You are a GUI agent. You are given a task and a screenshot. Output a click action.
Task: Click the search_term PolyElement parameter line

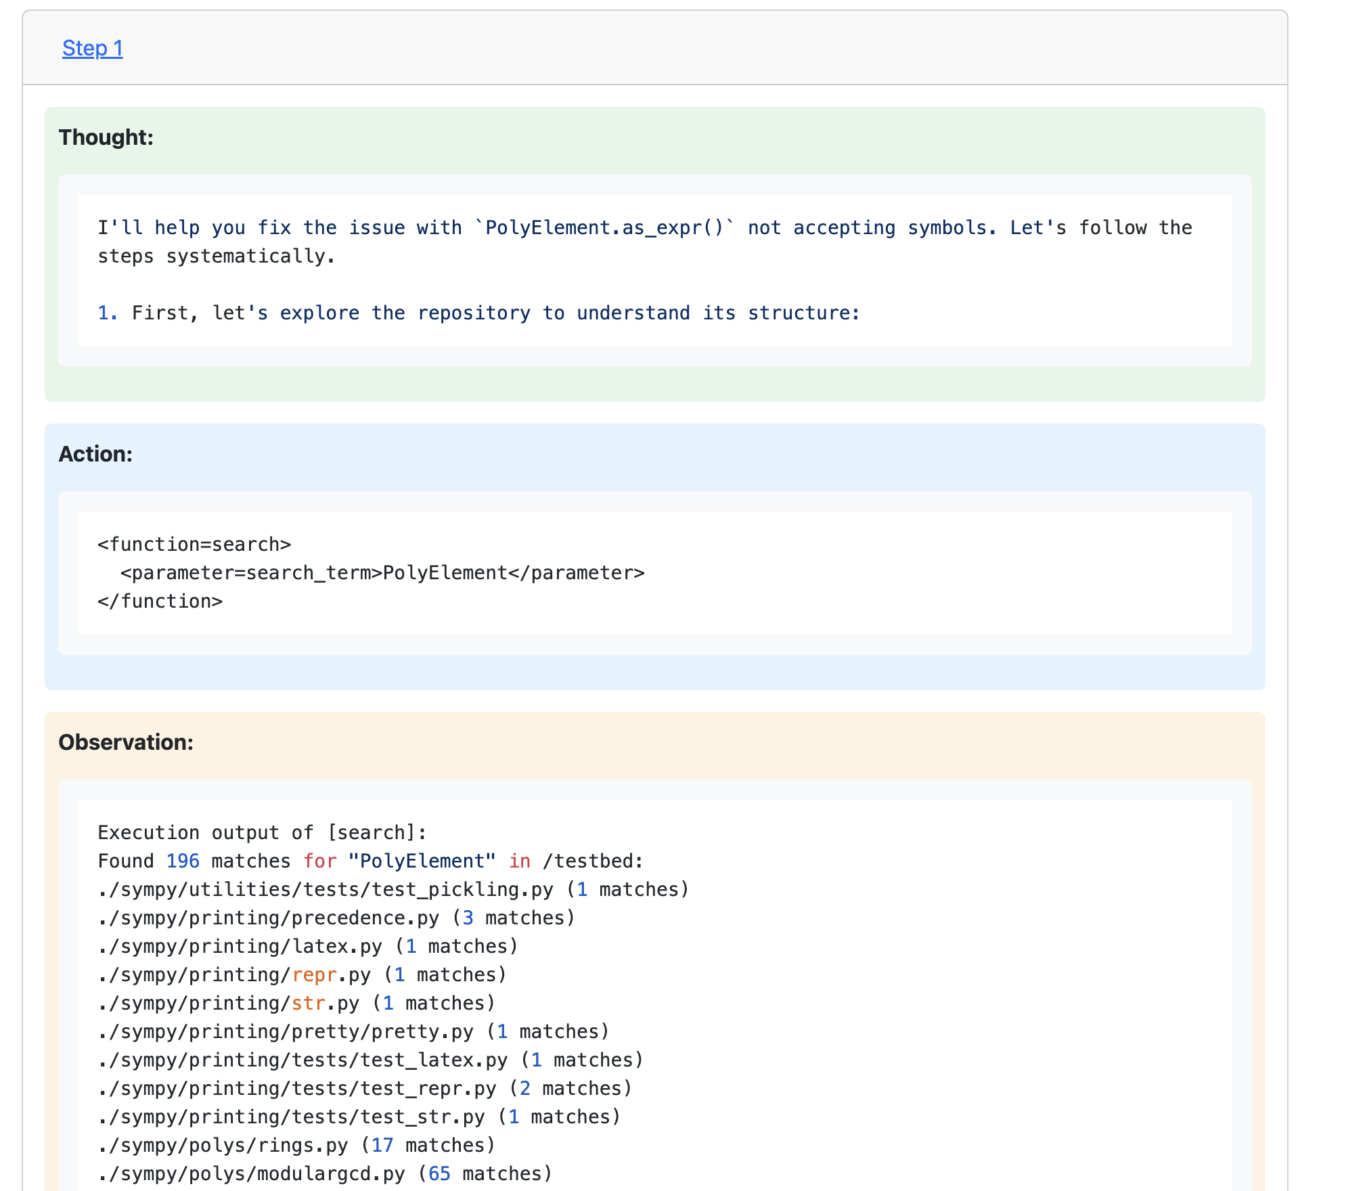tap(382, 573)
